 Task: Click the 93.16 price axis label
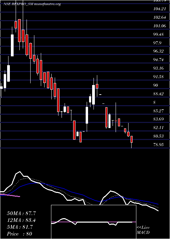coord(158,68)
